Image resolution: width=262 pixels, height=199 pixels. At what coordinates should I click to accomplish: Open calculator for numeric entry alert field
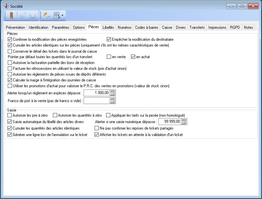coord(184,122)
